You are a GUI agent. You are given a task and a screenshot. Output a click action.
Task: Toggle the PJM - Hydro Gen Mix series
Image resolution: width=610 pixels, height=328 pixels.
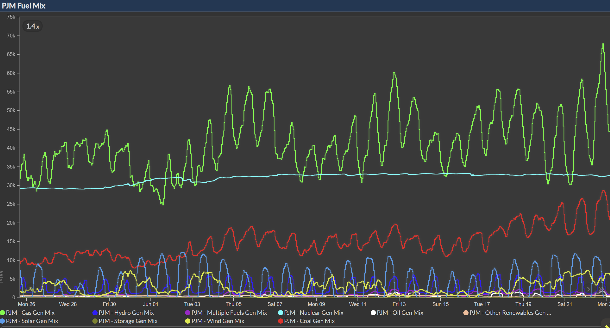point(123,313)
